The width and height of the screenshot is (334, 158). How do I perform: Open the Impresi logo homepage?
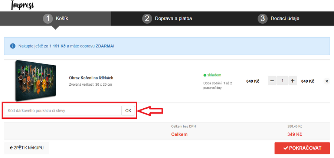tap(22, 5)
